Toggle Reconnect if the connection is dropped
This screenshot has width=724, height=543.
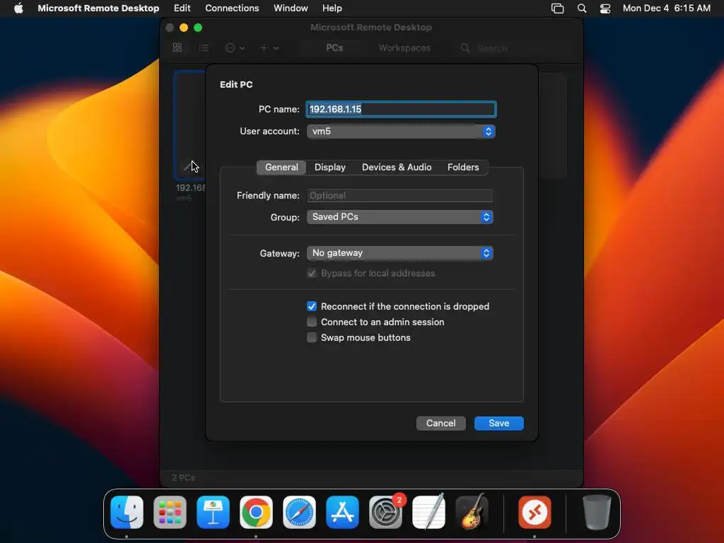click(x=312, y=306)
